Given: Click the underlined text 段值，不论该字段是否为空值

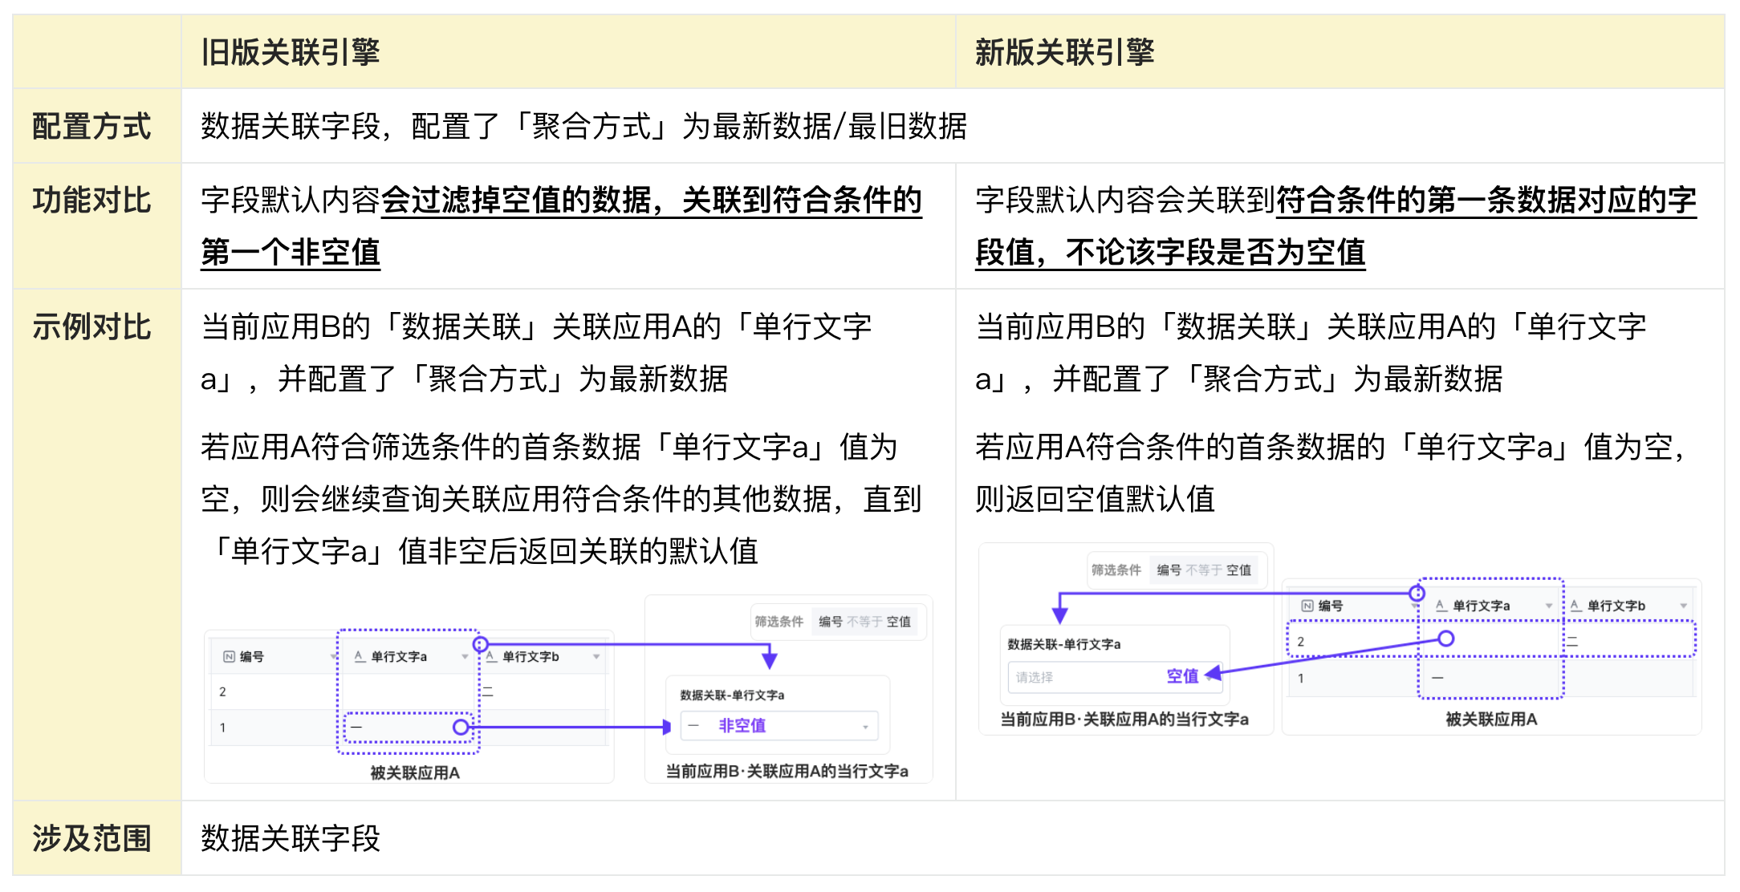Looking at the screenshot, I should click(1170, 252).
